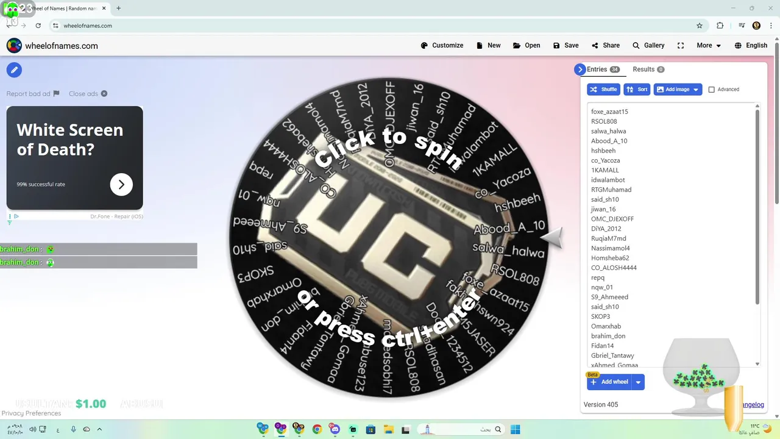Click the entry repq in list
This screenshot has width=780, height=439.
click(x=598, y=277)
